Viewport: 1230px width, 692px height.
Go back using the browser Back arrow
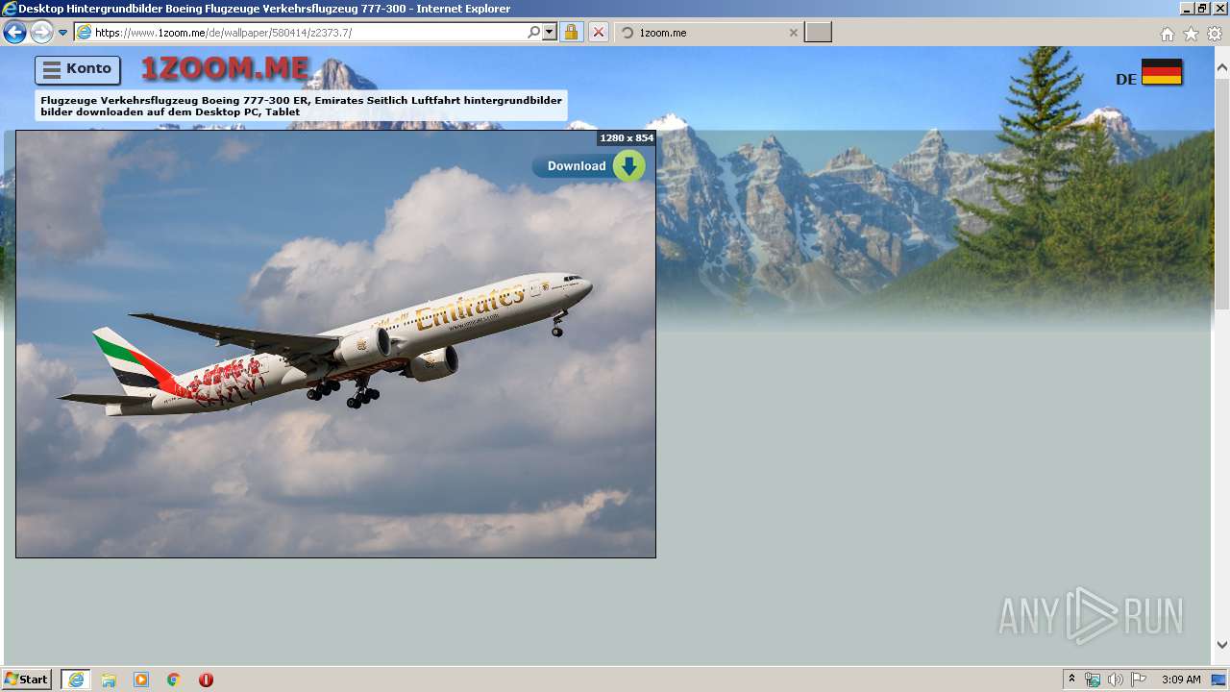click(x=15, y=33)
